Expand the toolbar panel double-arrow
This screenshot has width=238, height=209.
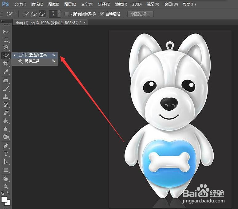[2, 21]
